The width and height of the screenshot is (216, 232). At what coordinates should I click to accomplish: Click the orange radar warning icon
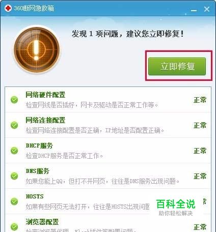pyautogui.click(x=37, y=50)
